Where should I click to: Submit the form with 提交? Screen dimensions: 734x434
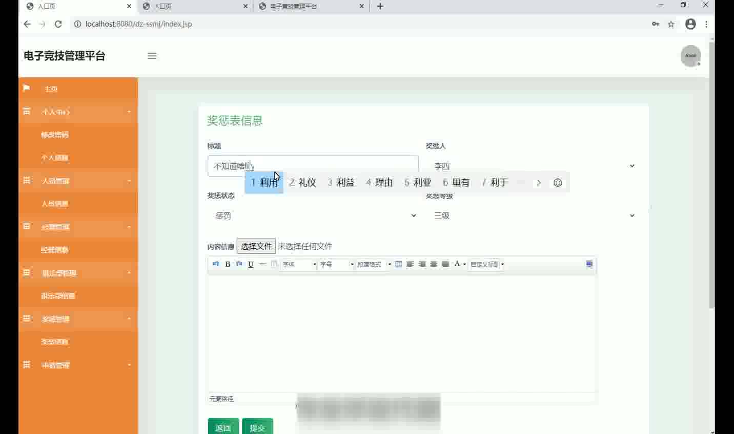coord(257,427)
